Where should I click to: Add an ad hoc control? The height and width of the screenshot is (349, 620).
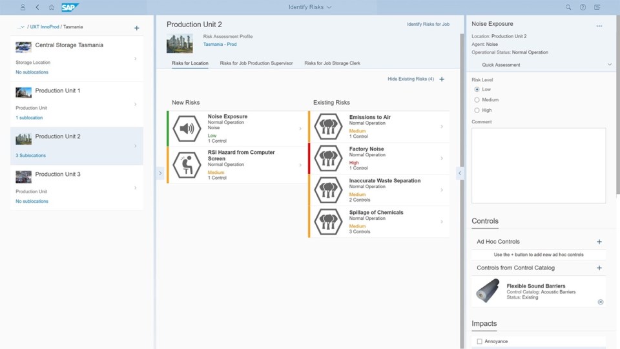[x=599, y=242]
